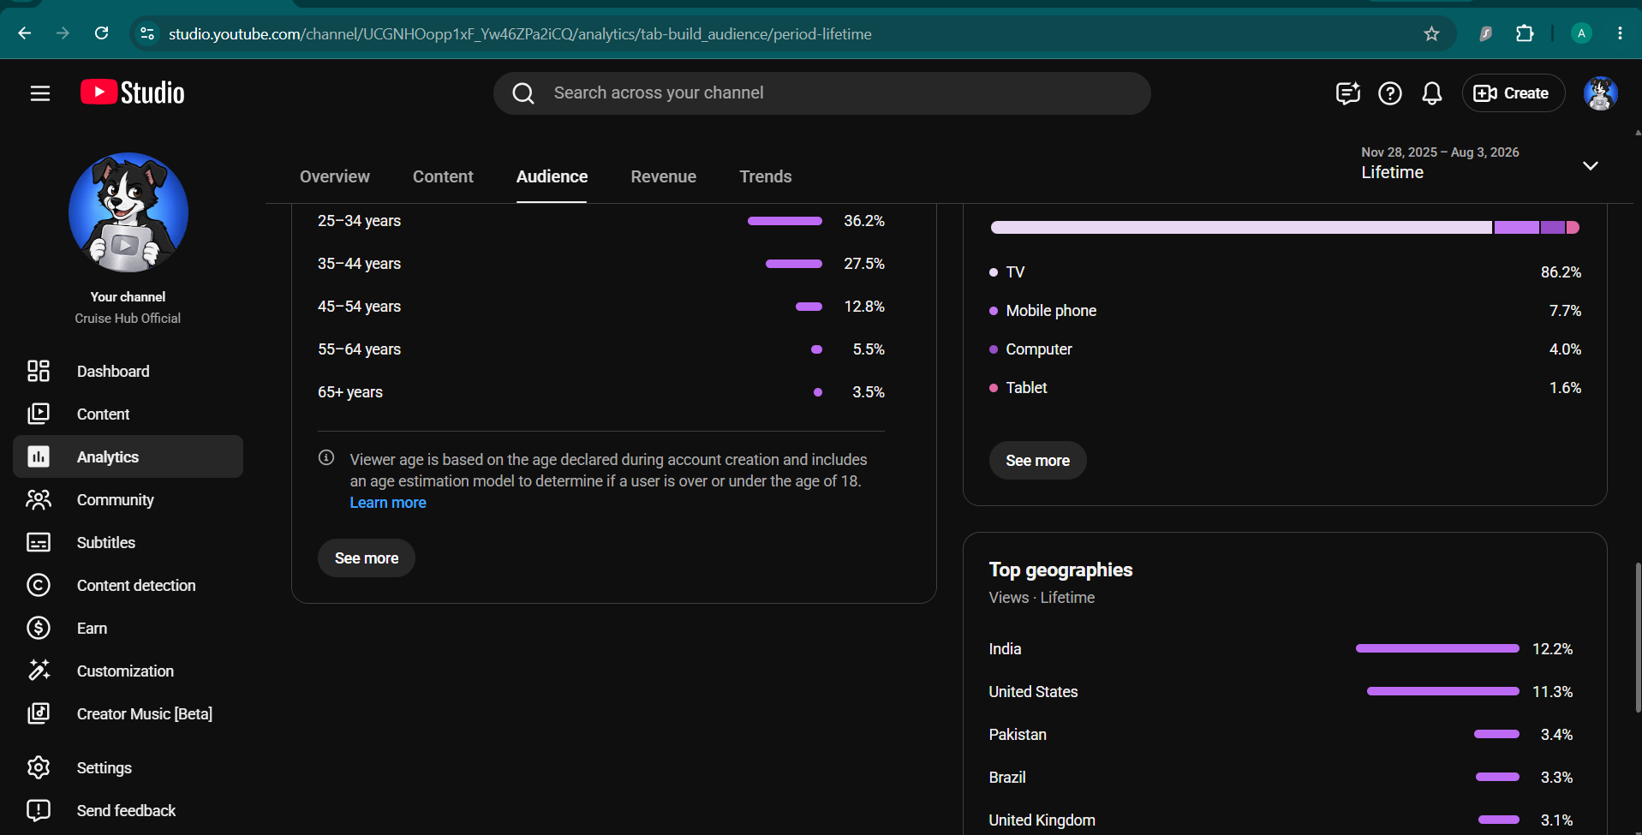Switch to the Trends tab
The width and height of the screenshot is (1642, 835).
click(x=766, y=176)
